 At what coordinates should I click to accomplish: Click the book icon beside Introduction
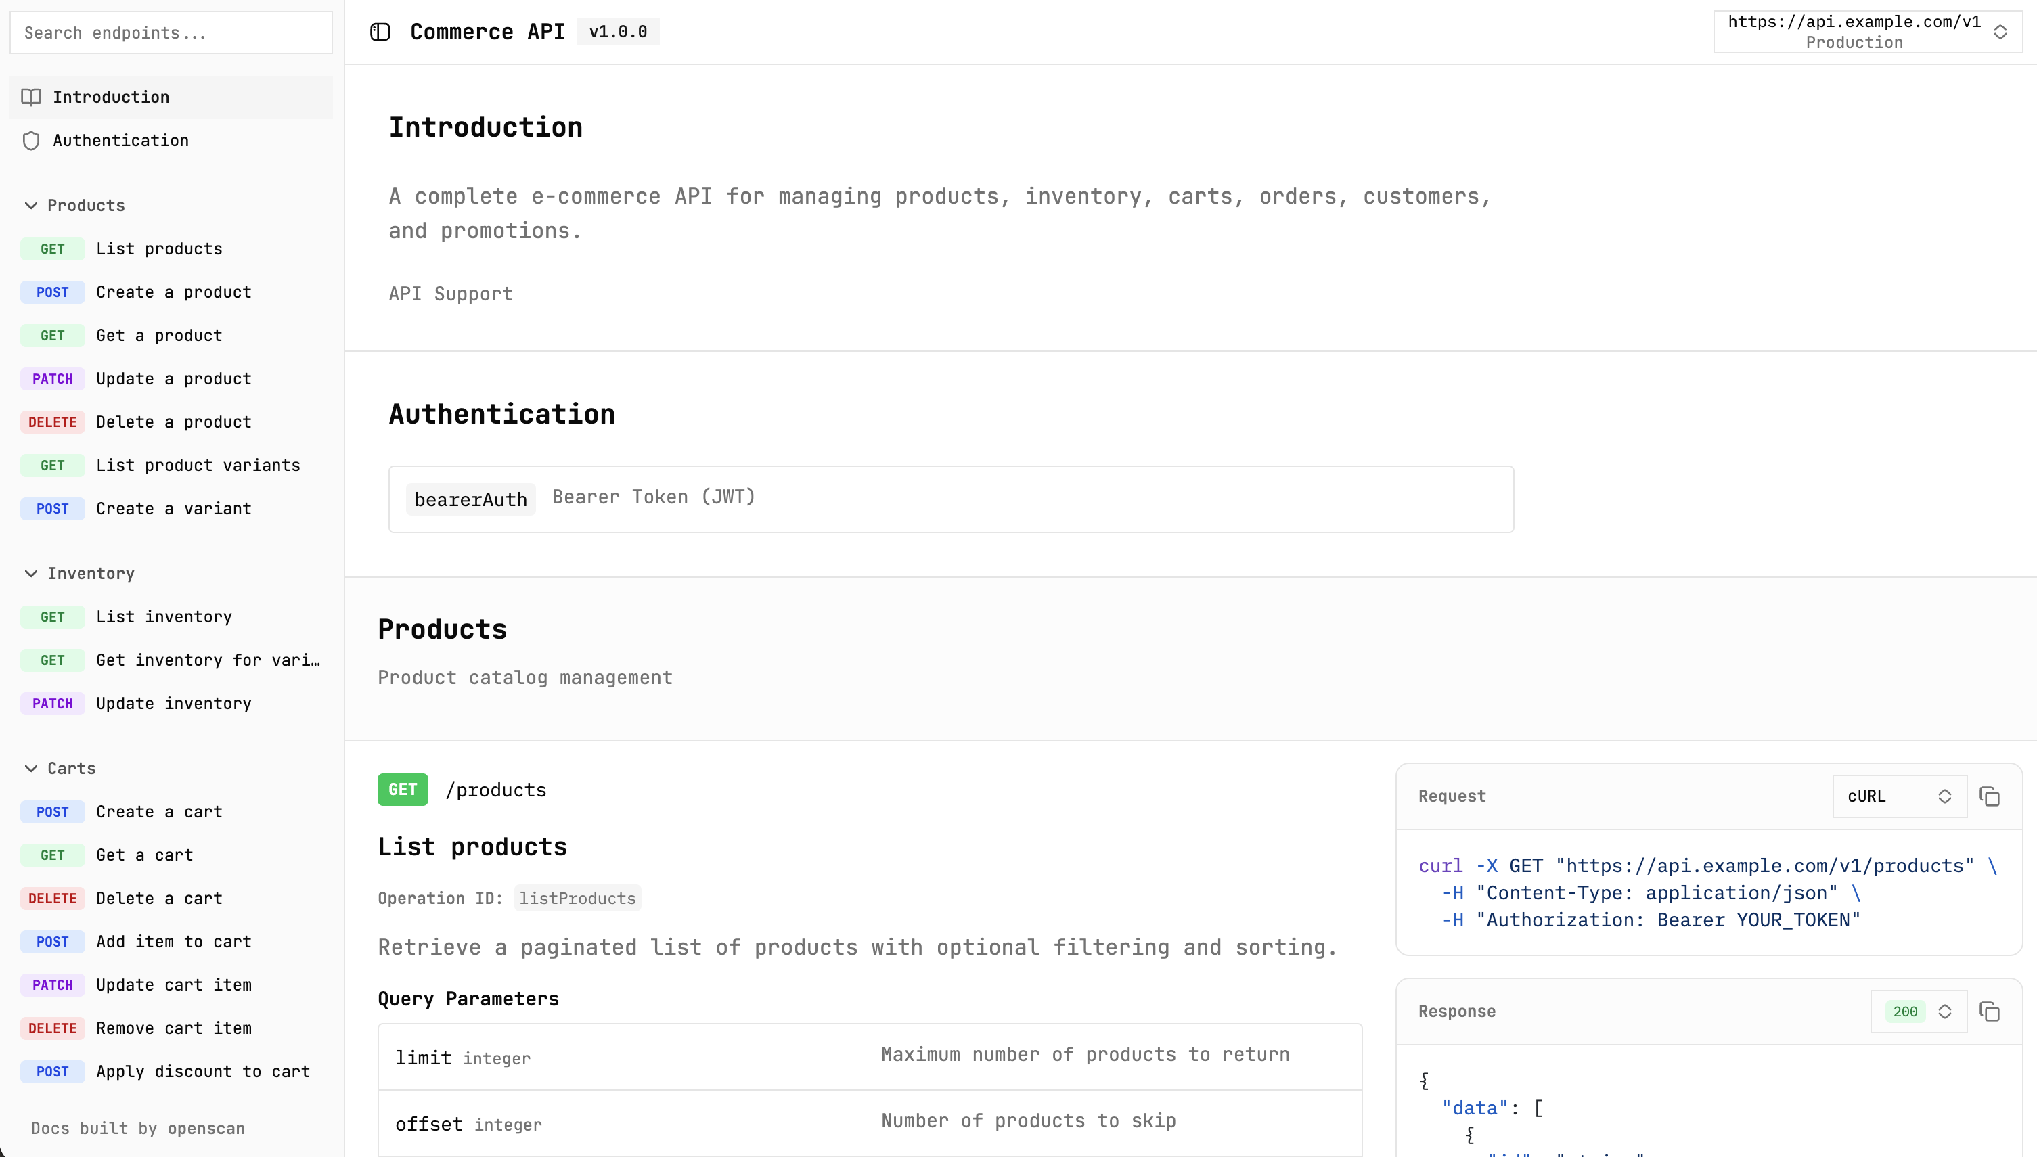(x=32, y=97)
